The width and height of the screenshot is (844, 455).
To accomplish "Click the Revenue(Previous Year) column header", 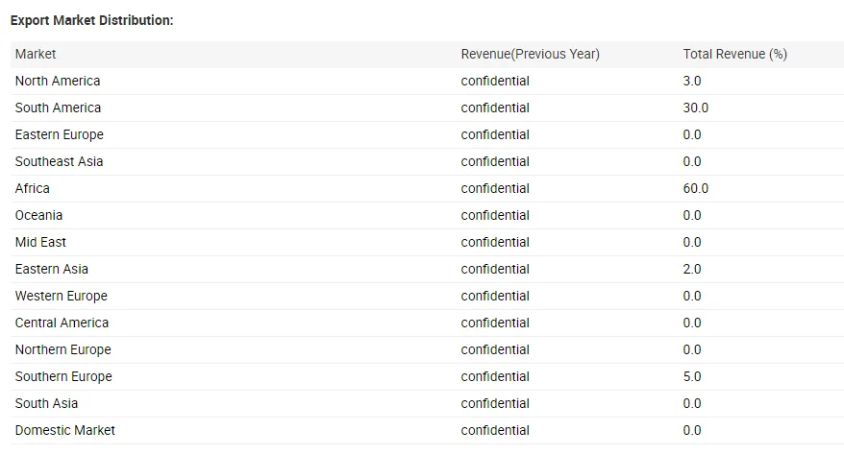I will tap(530, 54).
